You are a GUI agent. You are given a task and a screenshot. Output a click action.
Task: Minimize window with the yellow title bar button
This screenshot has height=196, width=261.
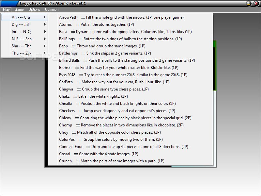[249, 3]
